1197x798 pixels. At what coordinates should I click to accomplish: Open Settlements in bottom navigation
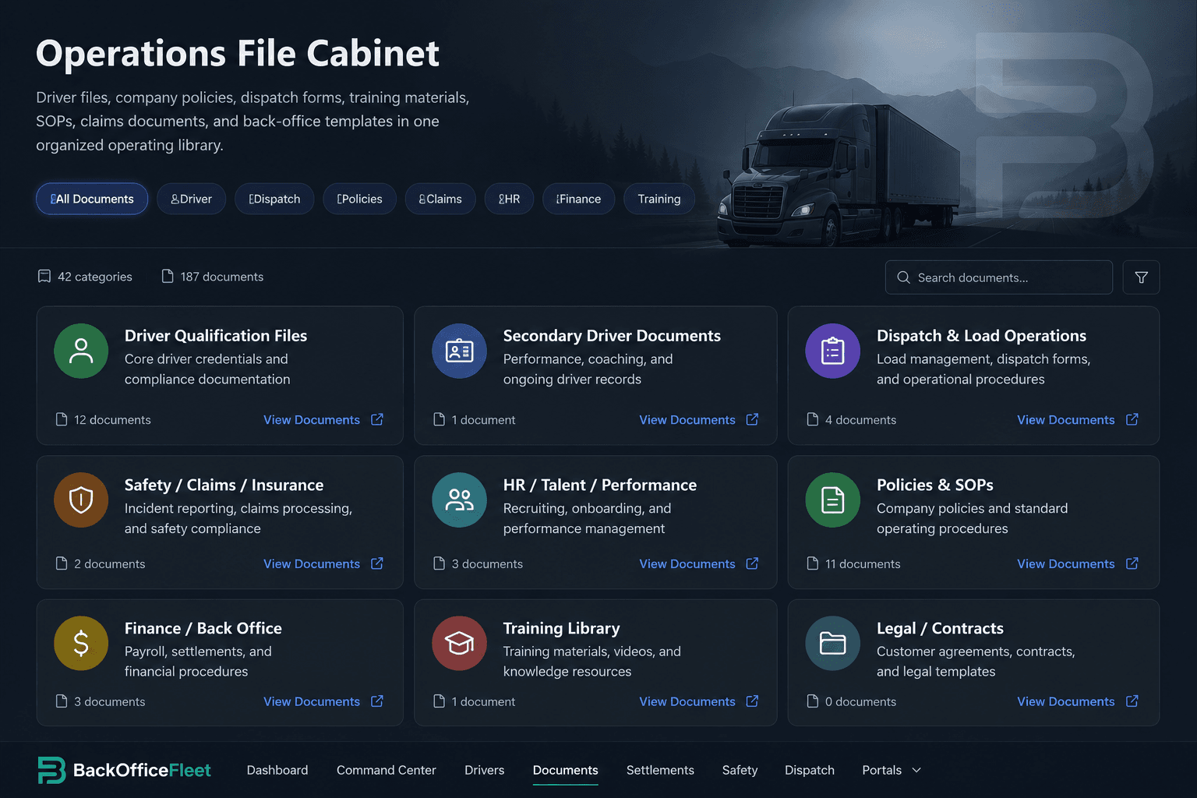tap(660, 770)
